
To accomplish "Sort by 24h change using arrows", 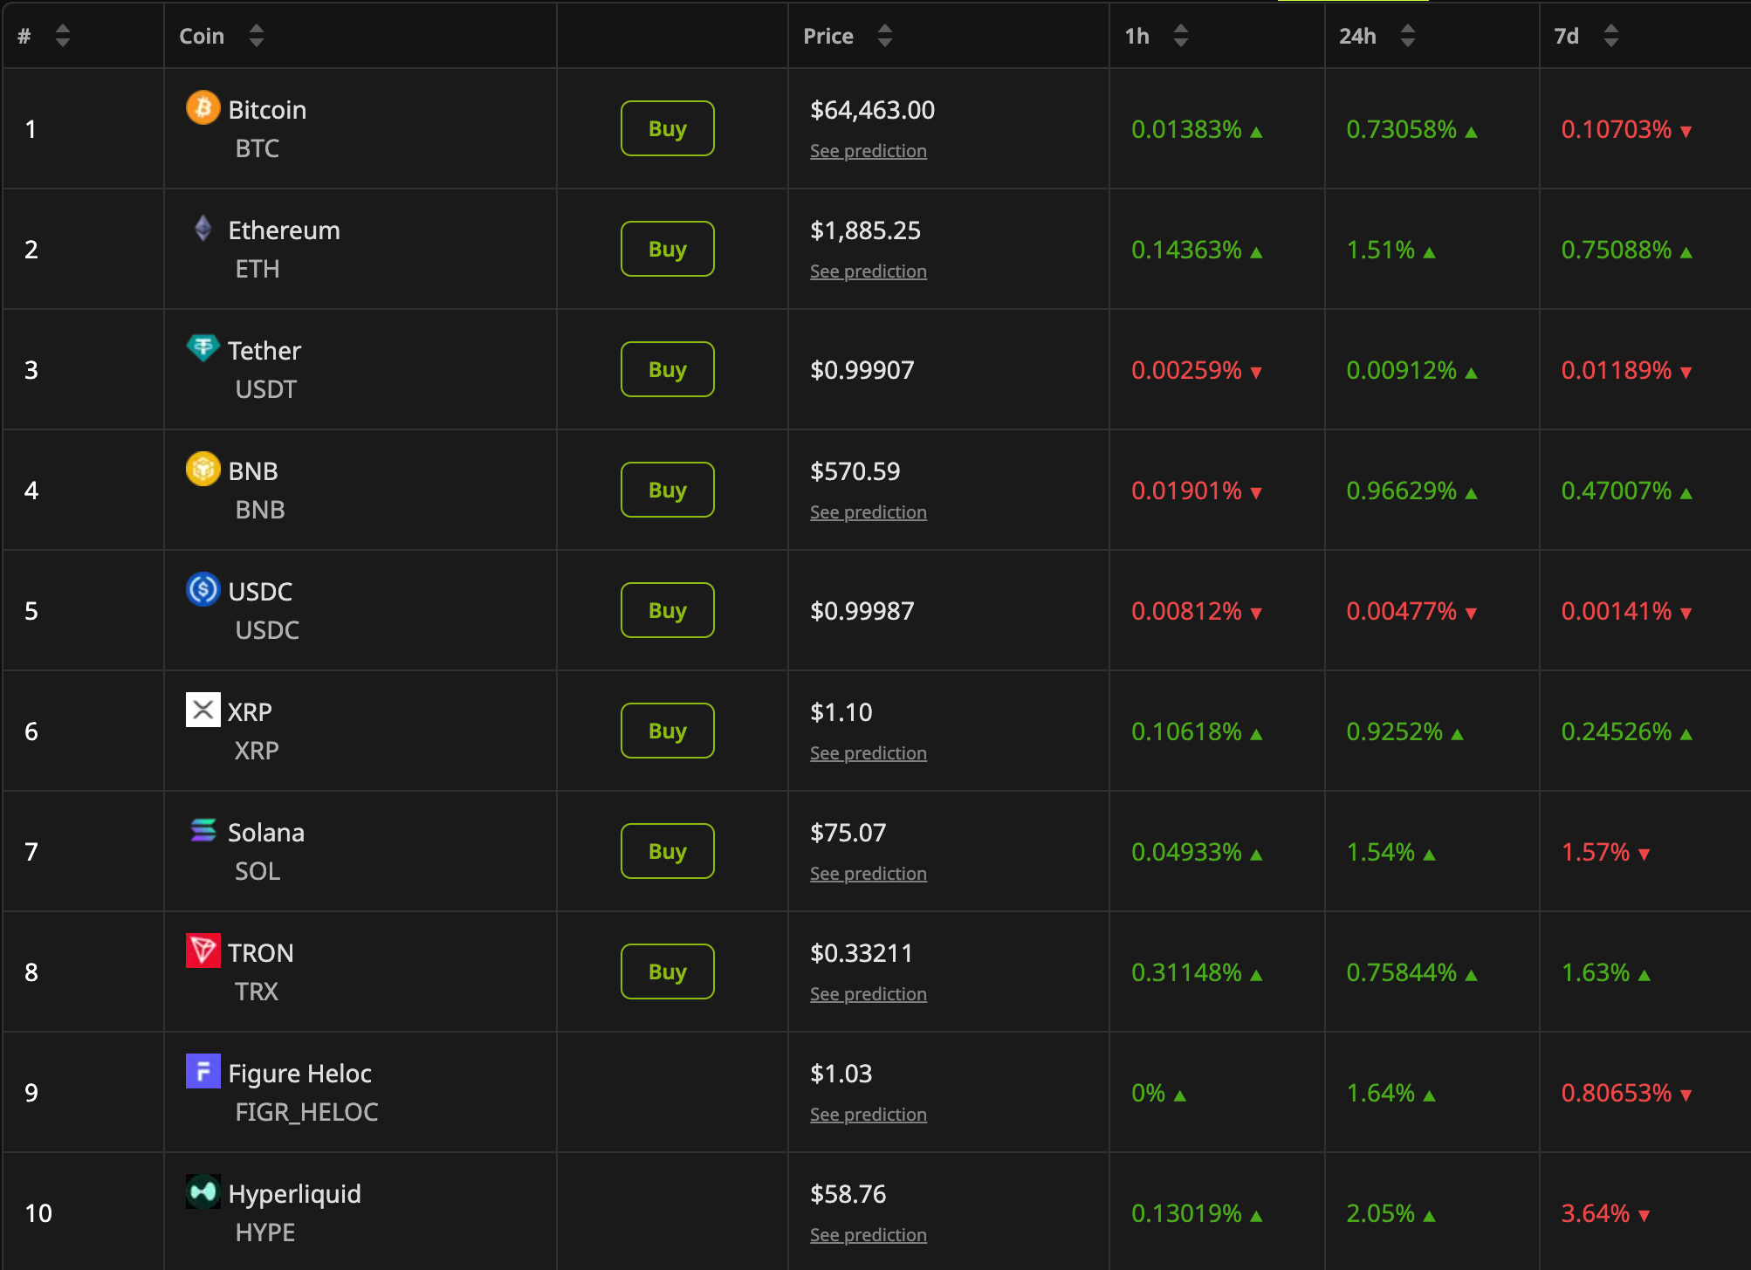I will [1407, 36].
